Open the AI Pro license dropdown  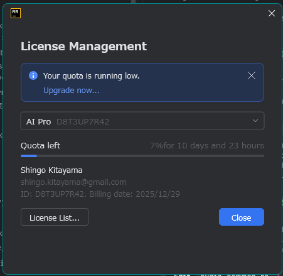tap(142, 121)
